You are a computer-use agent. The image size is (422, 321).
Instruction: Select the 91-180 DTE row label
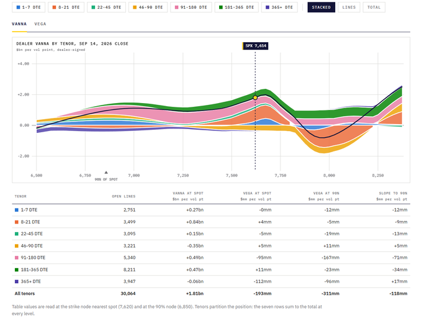pyautogui.click(x=33, y=258)
